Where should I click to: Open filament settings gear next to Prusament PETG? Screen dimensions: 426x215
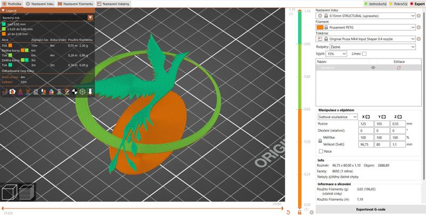[x=419, y=28]
